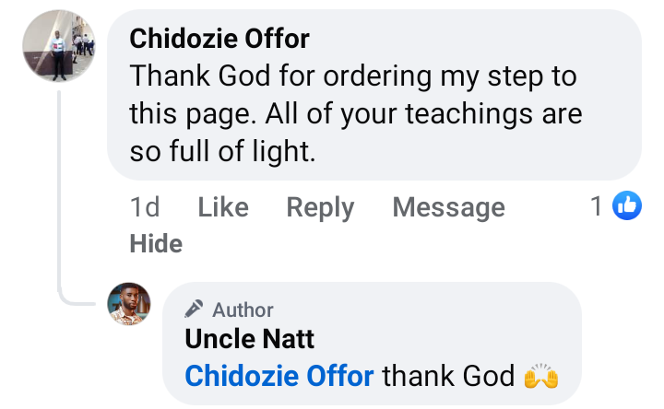Click the Author badge label
Image resolution: width=664 pixels, height=409 pixels.
tap(243, 310)
